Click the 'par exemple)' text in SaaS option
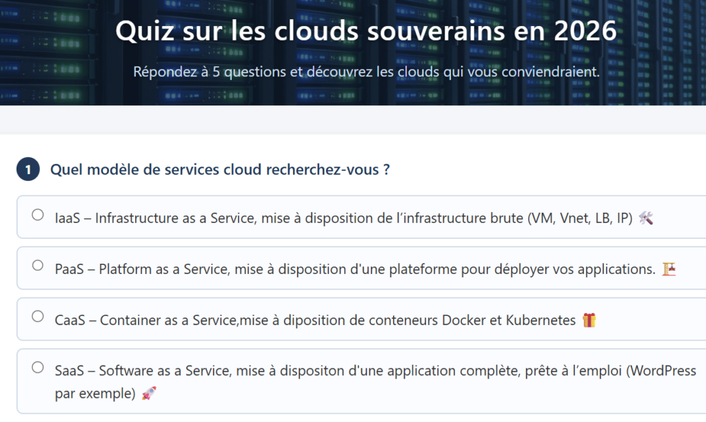Viewport: 706px width, 422px height. pyautogui.click(x=95, y=394)
